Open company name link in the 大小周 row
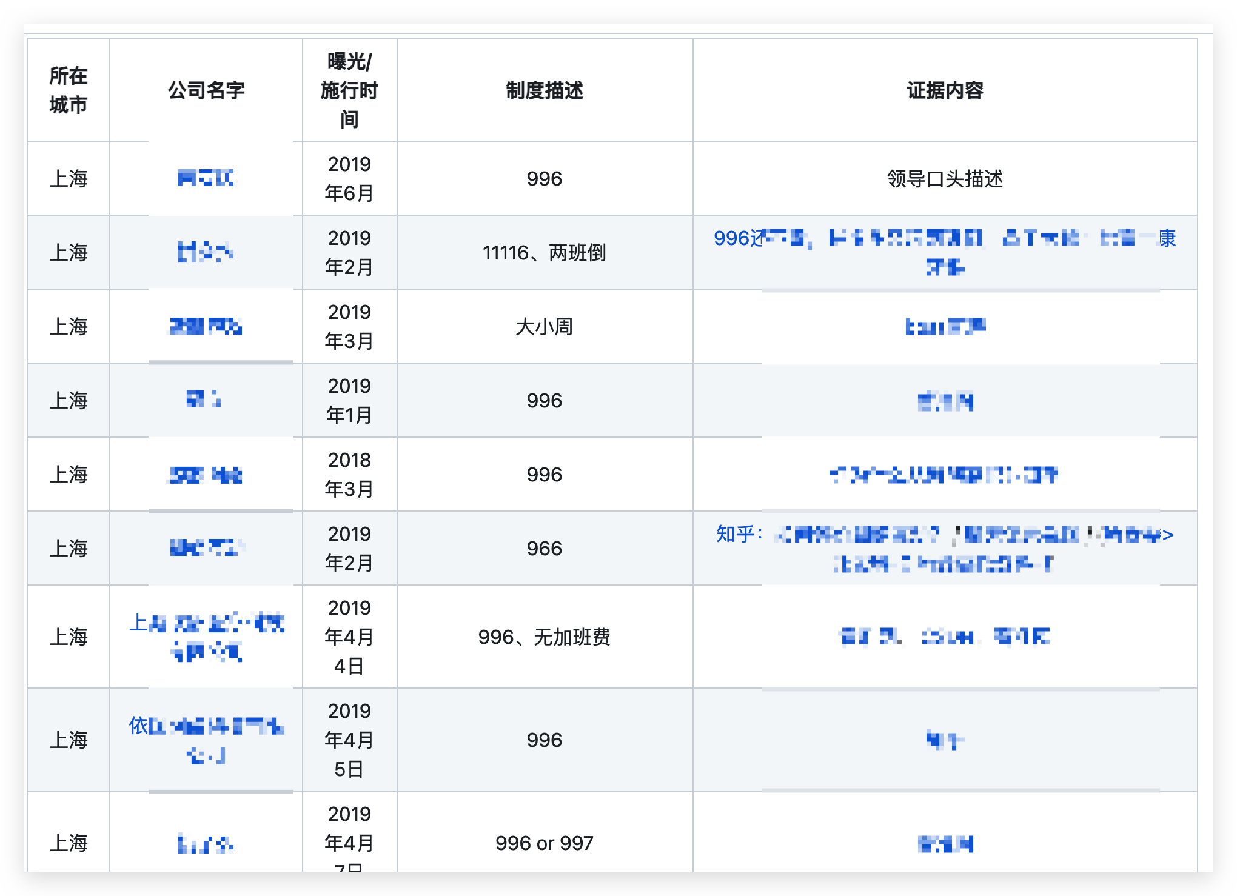This screenshot has height=896, width=1237. tap(206, 326)
